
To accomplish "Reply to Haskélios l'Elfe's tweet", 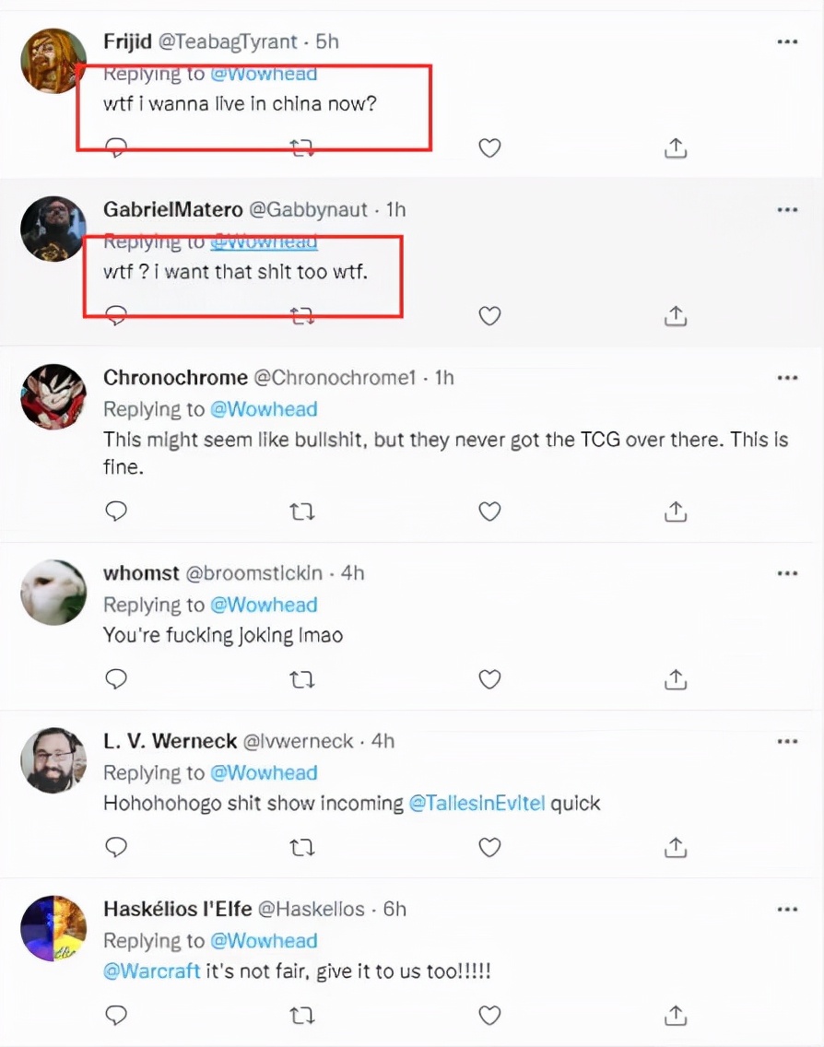I will point(116,1015).
